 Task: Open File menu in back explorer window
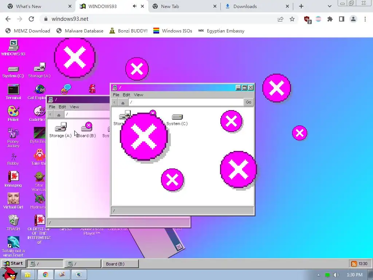point(52,107)
